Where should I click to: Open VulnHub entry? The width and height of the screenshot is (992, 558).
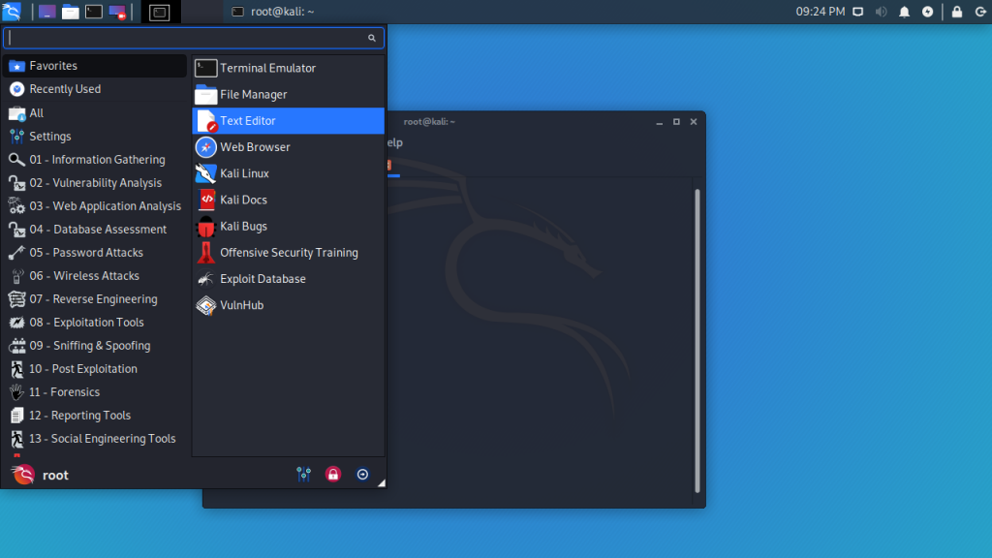click(x=288, y=305)
